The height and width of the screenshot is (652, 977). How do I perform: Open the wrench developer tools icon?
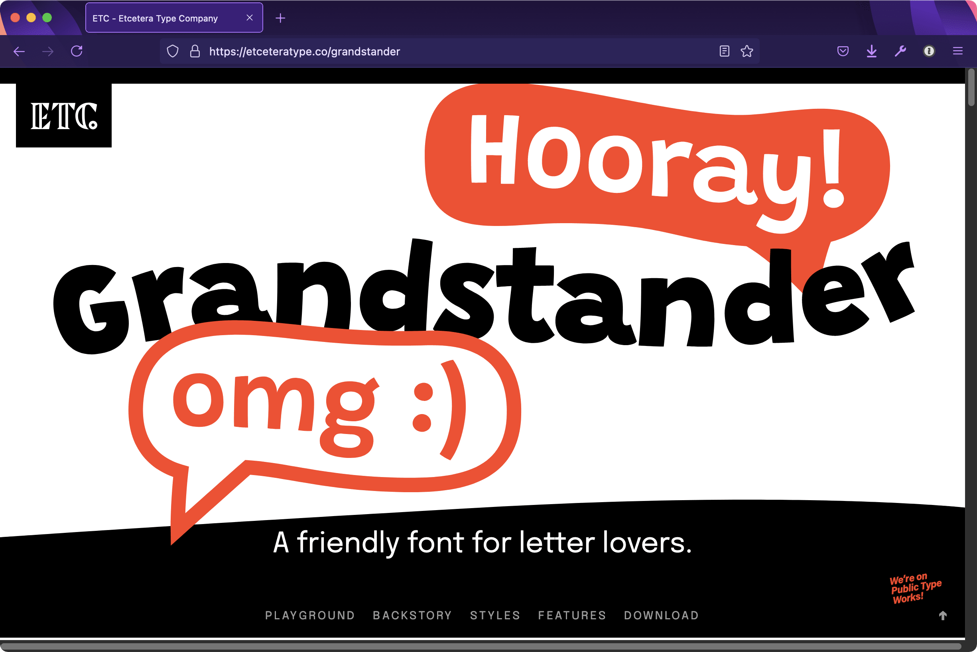[900, 51]
